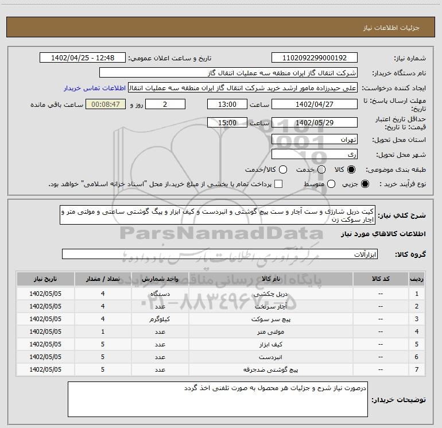Select the کالا/خدمت radio button

tap(283, 169)
